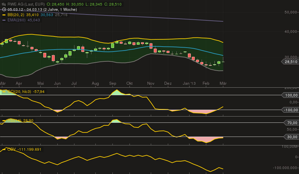
Task: Click the purple EMA(260) legend marker
Action: 4,20
